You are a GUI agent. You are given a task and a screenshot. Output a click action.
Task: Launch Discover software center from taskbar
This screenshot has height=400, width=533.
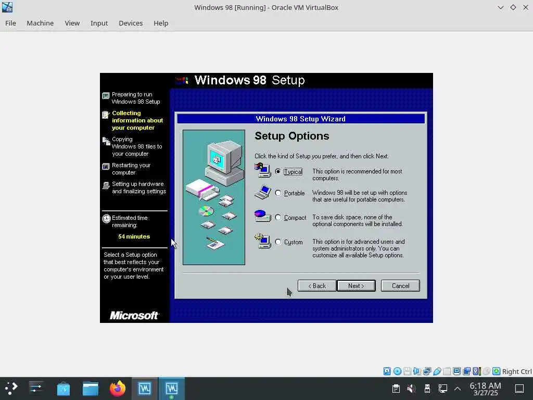click(63, 389)
